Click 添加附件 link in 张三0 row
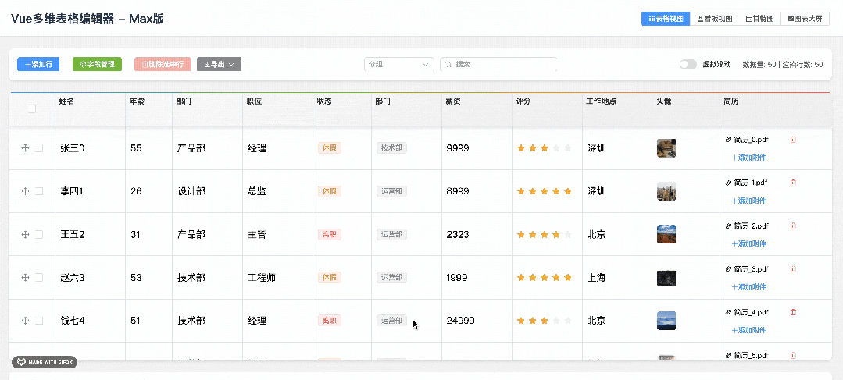This screenshot has height=380, width=843. point(748,158)
